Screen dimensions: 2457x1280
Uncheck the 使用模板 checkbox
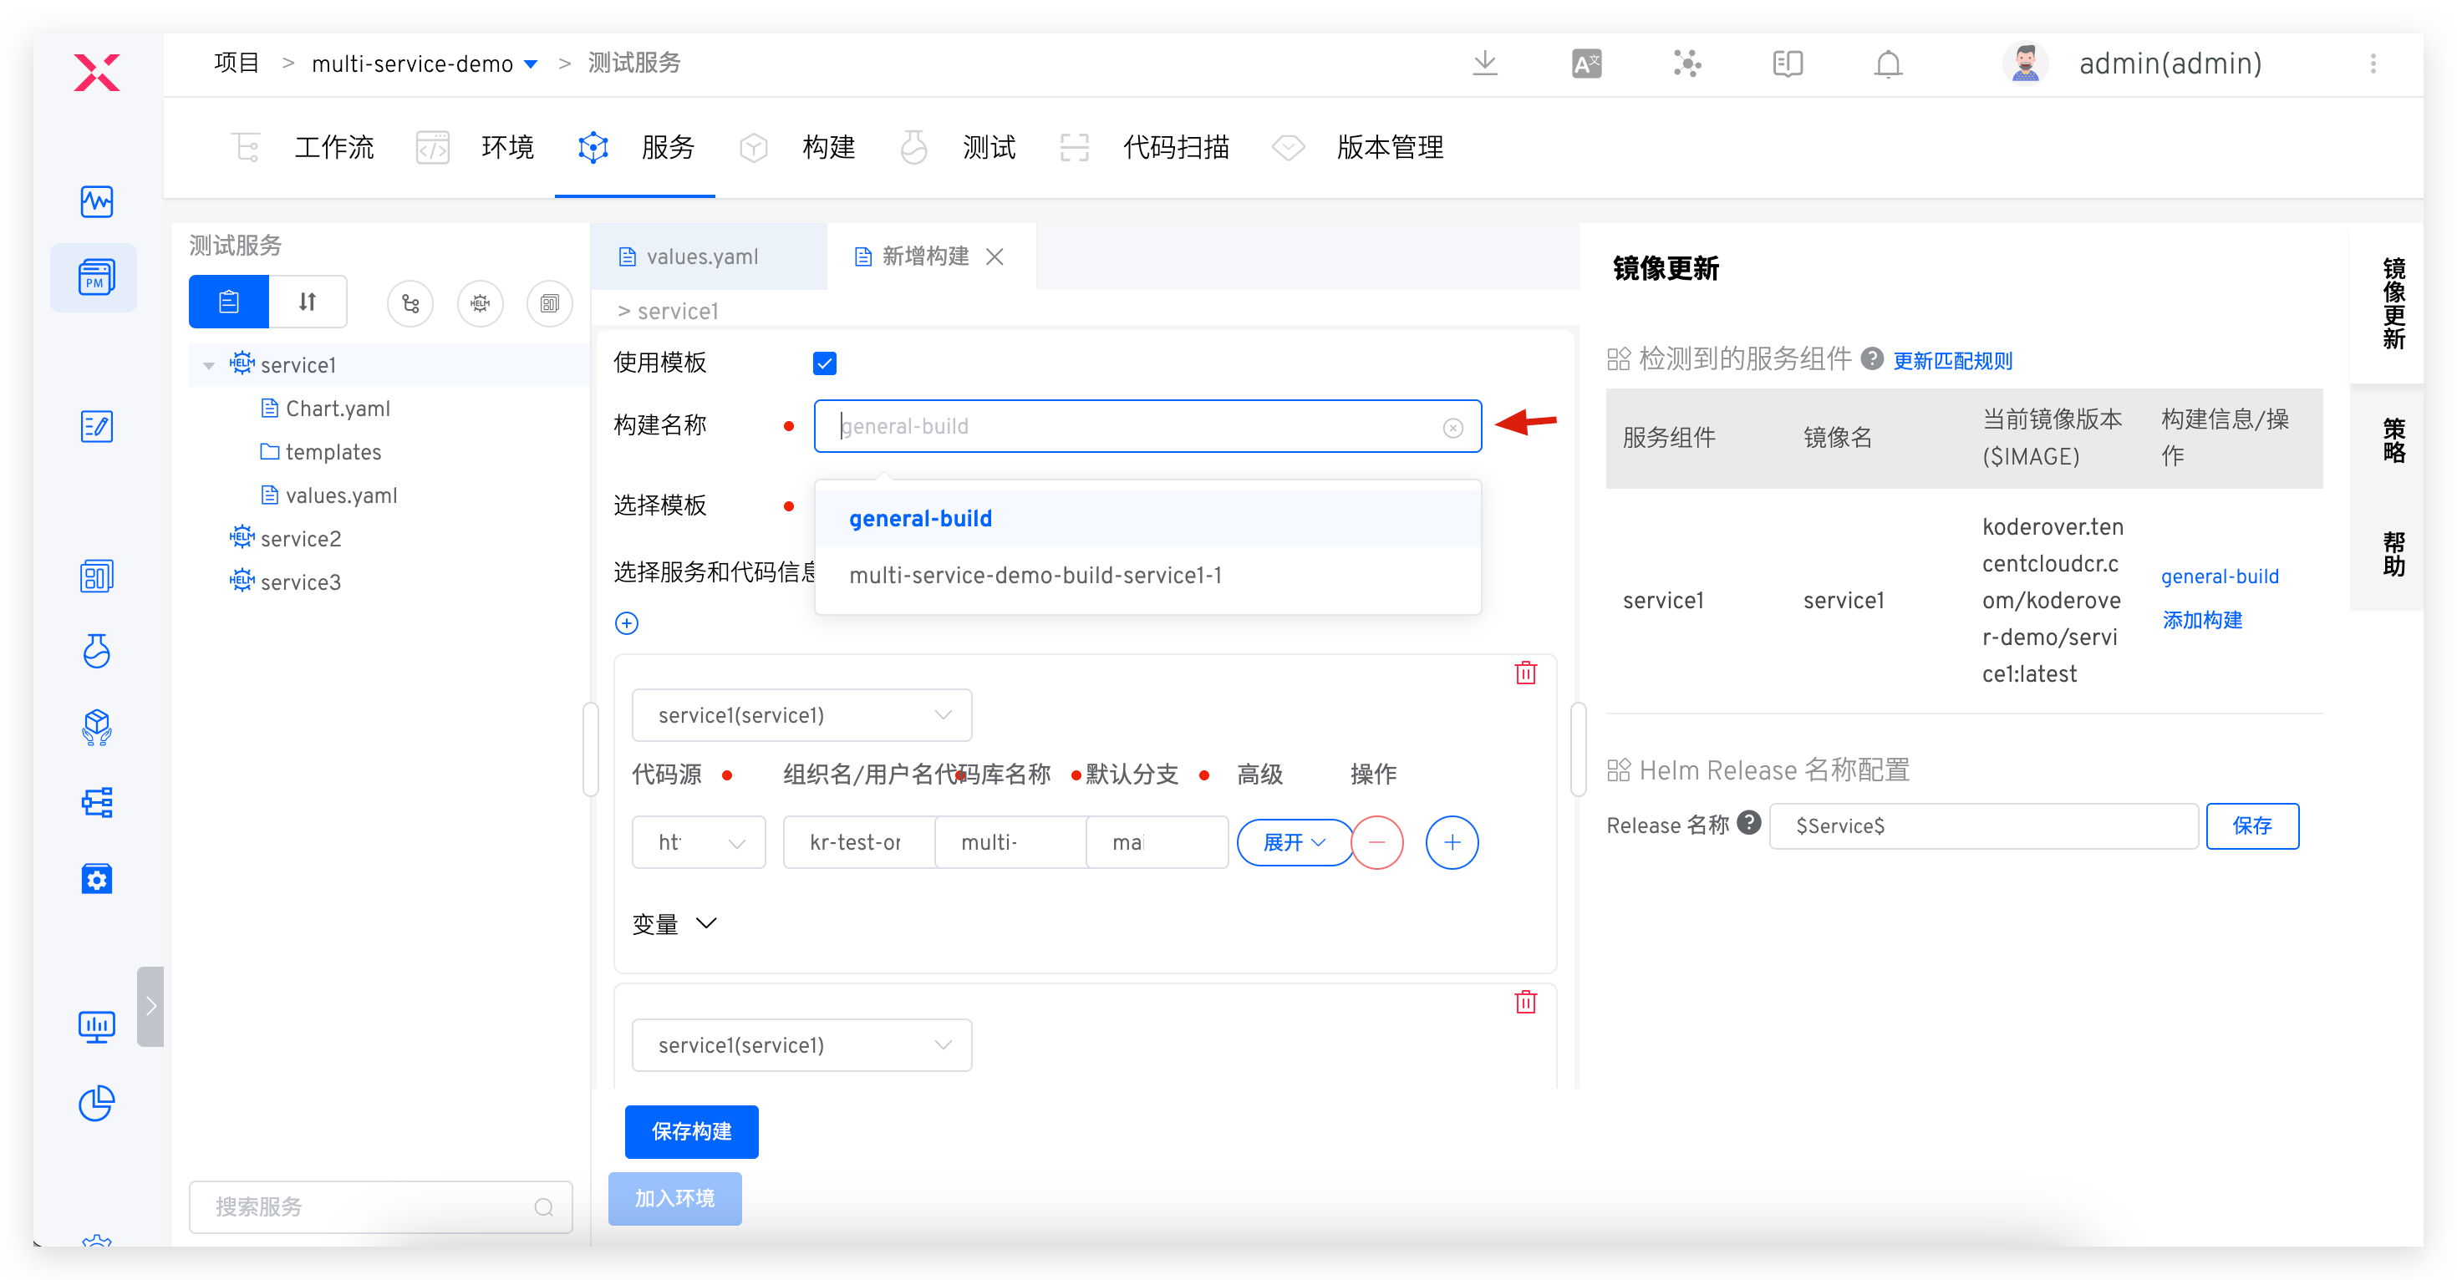(x=824, y=363)
